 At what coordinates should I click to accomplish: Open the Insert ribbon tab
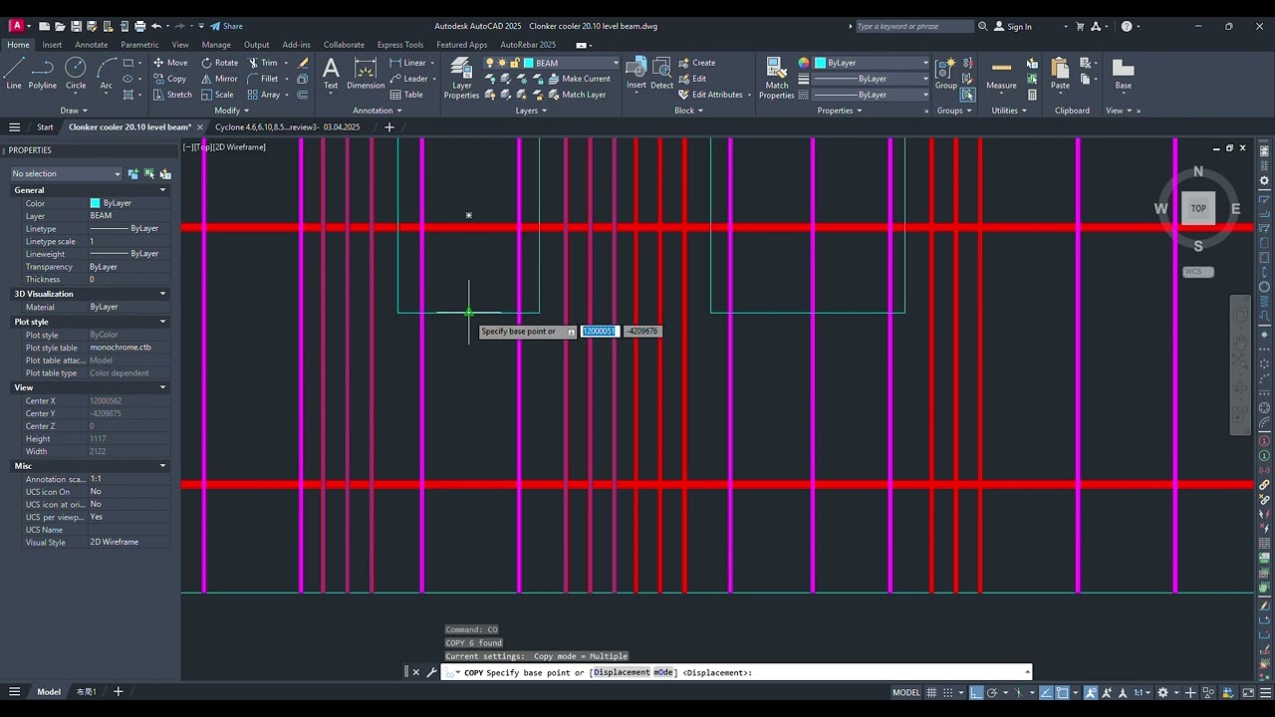coord(52,45)
